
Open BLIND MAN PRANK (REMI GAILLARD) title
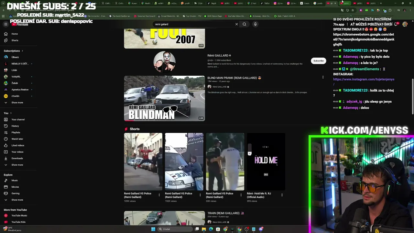pos(234,78)
